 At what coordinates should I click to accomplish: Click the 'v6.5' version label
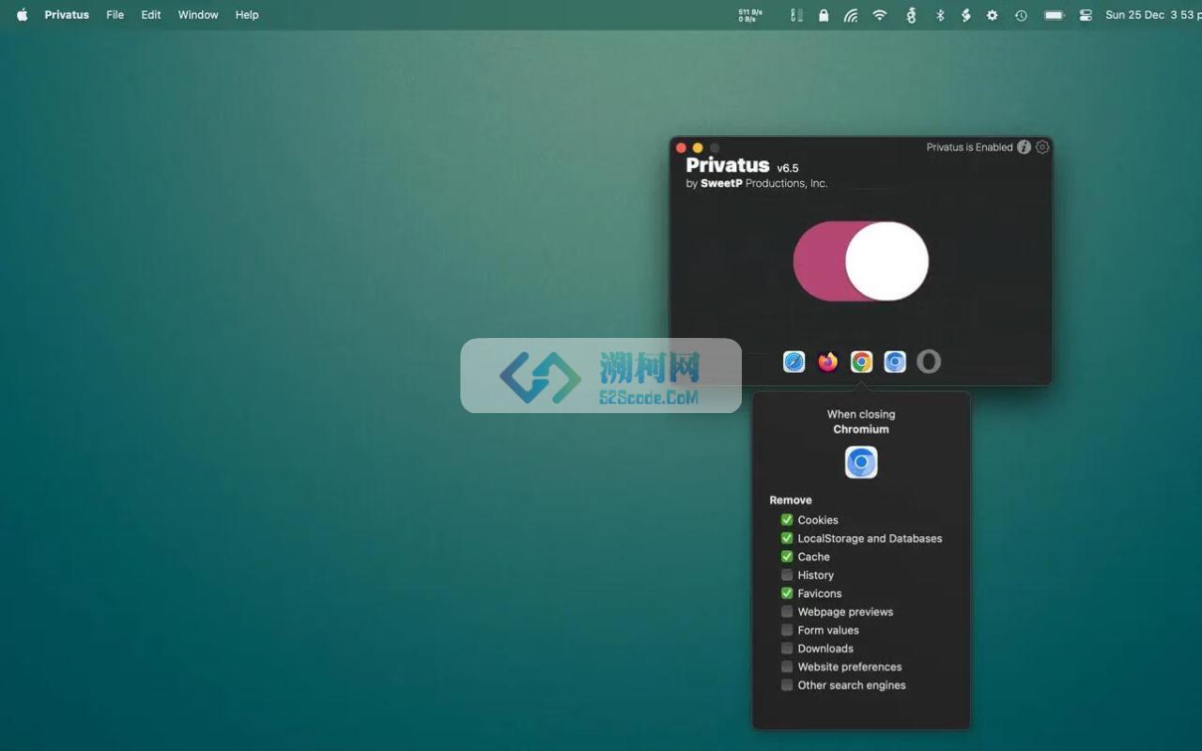788,168
